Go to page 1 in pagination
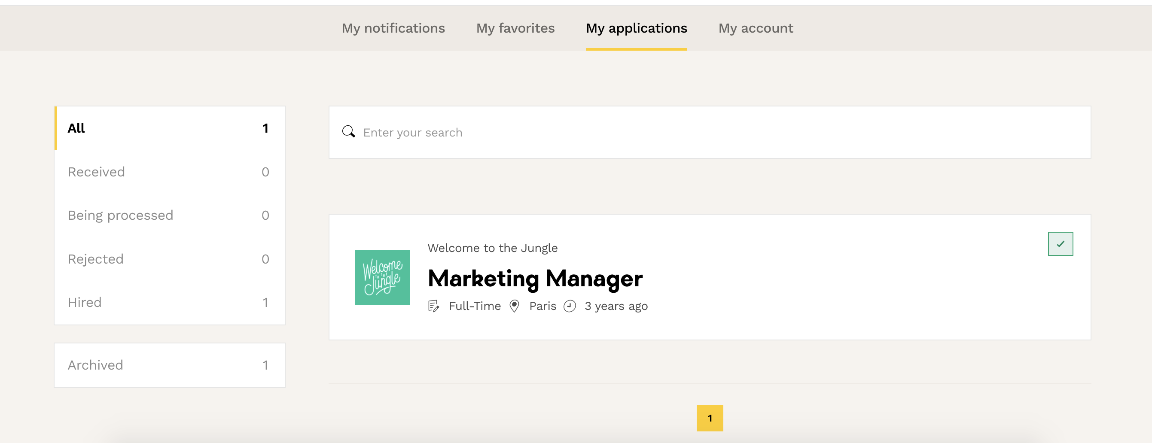Image resolution: width=1152 pixels, height=443 pixels. tap(709, 418)
